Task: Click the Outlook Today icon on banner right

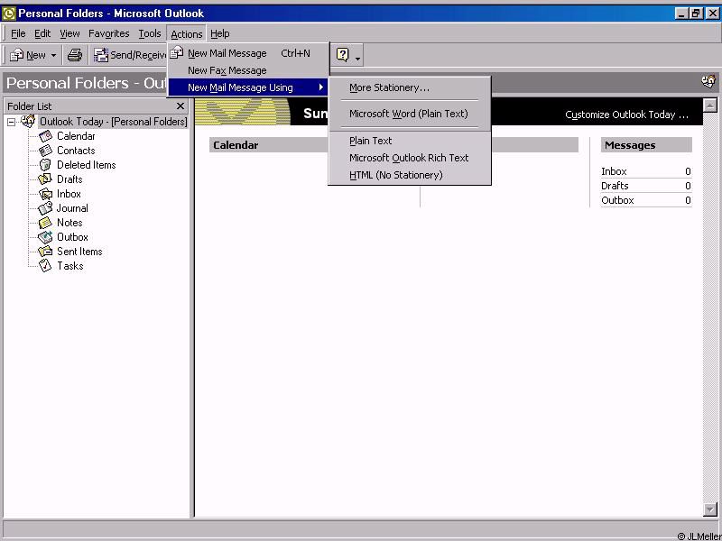Action: pos(708,82)
